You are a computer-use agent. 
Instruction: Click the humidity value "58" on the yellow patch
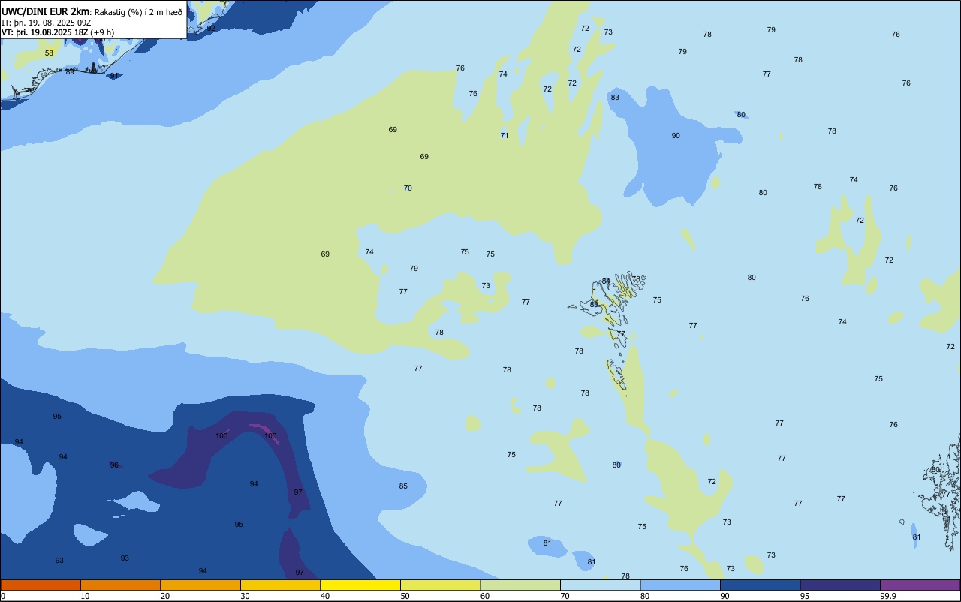tap(49, 53)
